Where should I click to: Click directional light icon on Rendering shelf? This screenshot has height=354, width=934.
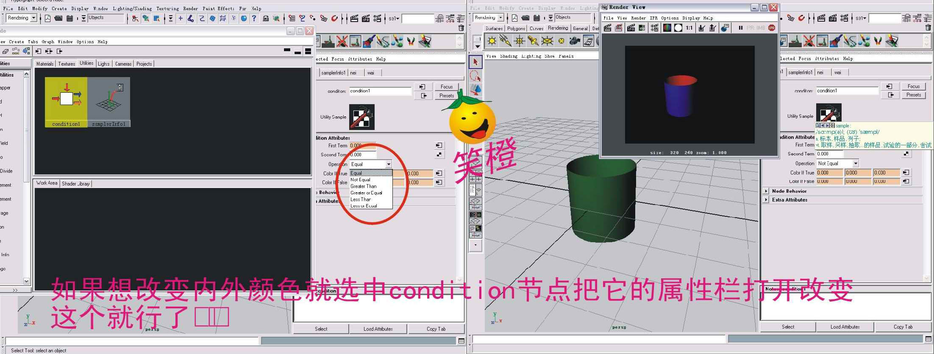point(505,41)
